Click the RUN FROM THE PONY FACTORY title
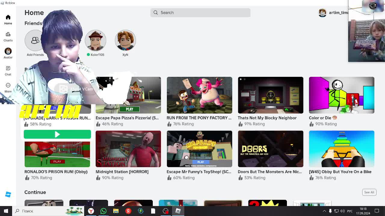The width and height of the screenshot is (385, 216). click(199, 118)
